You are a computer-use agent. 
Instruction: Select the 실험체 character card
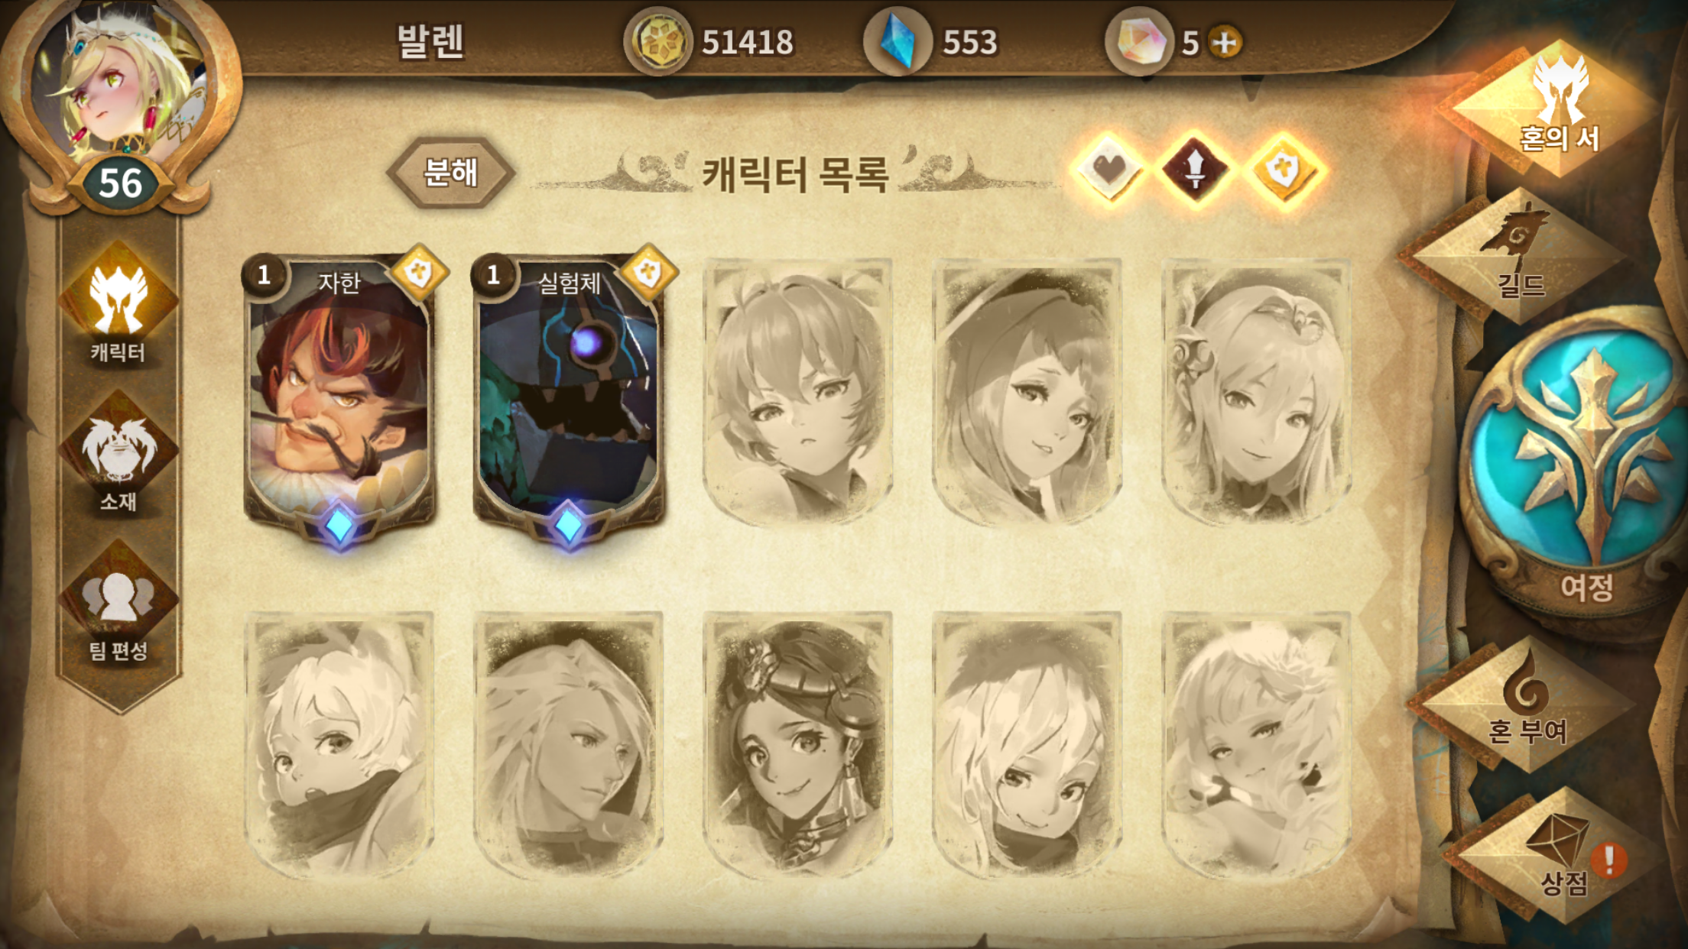point(569,397)
